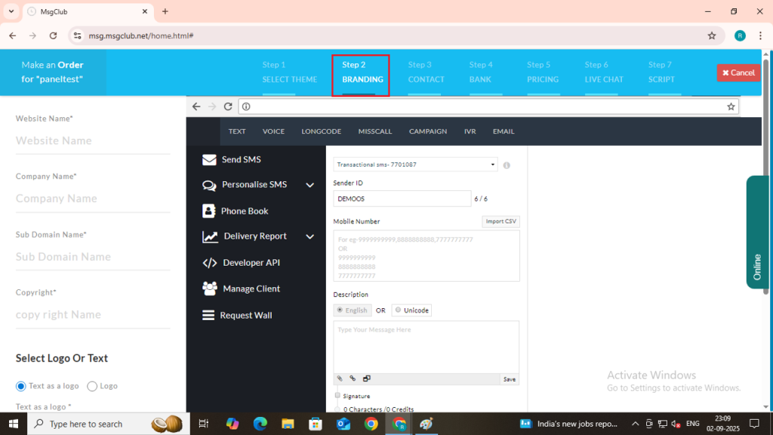Image resolution: width=773 pixels, height=435 pixels.
Task: Click the Sender ID field containing DEMOOS
Action: (402, 199)
